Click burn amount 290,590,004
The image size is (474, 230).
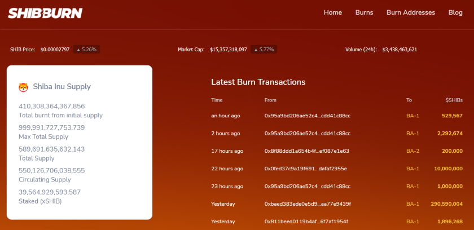click(x=446, y=204)
